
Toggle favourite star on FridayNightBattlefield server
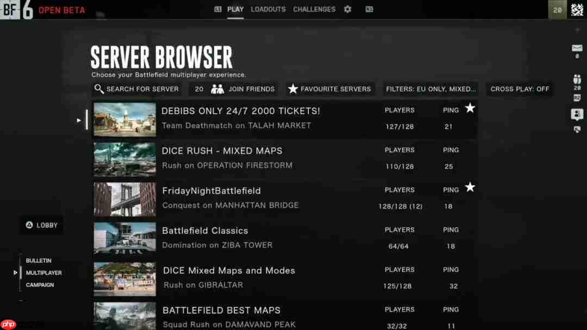(470, 187)
